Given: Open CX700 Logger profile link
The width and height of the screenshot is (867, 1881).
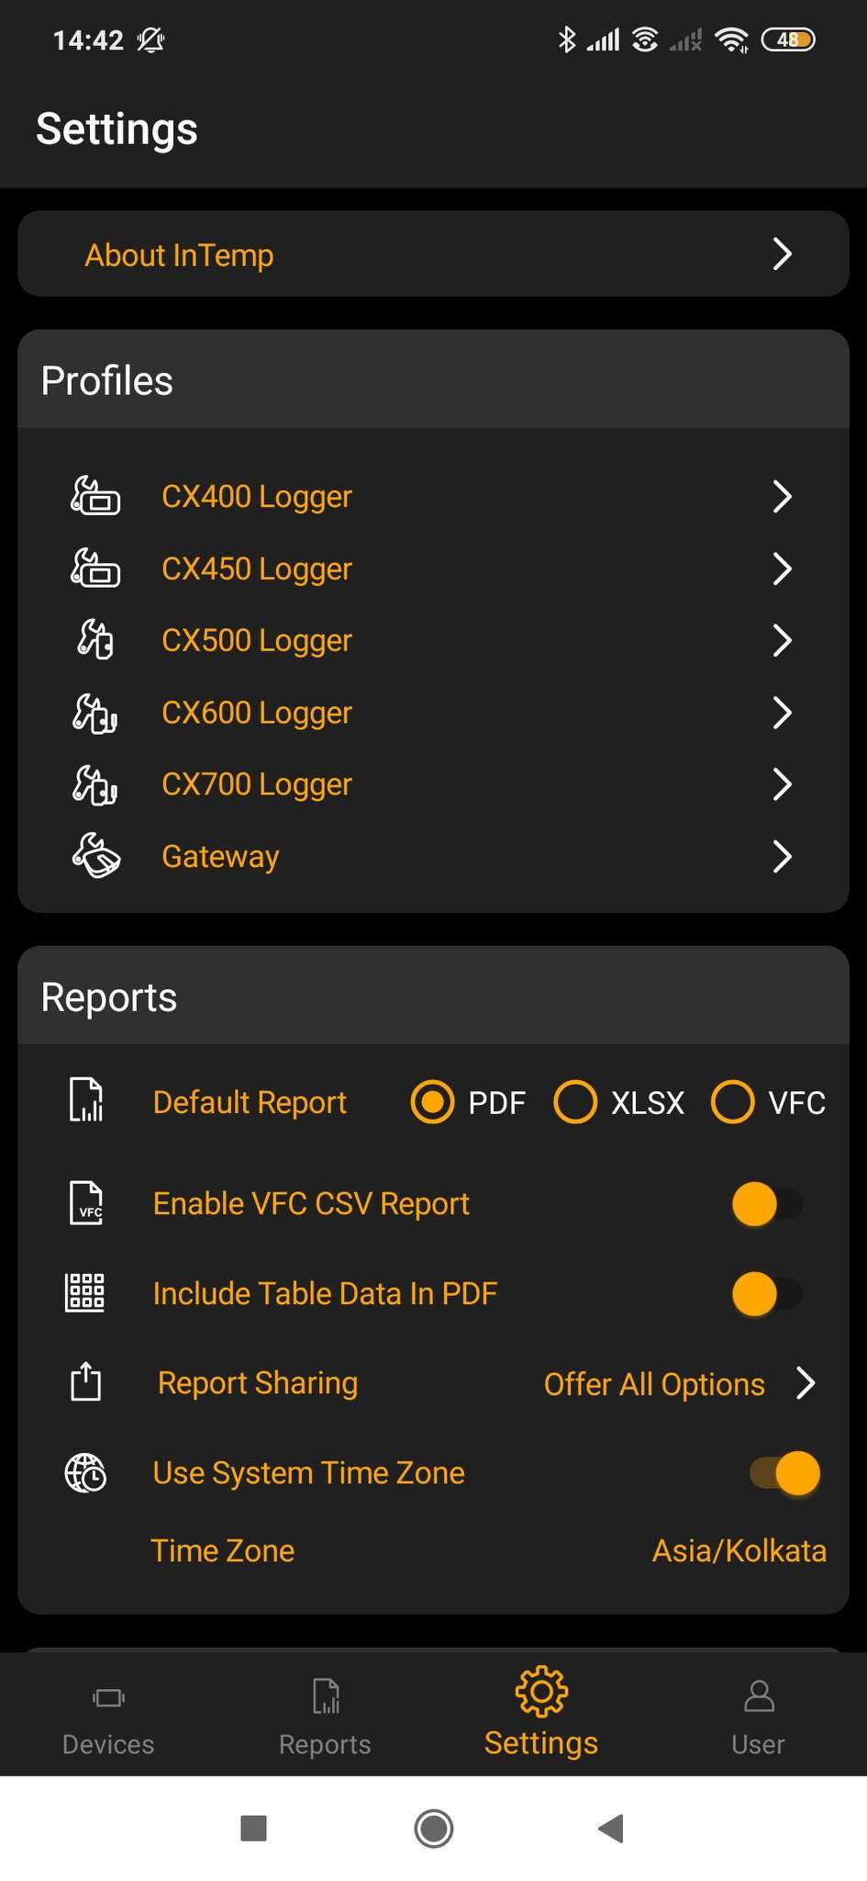Looking at the screenshot, I should point(257,784).
